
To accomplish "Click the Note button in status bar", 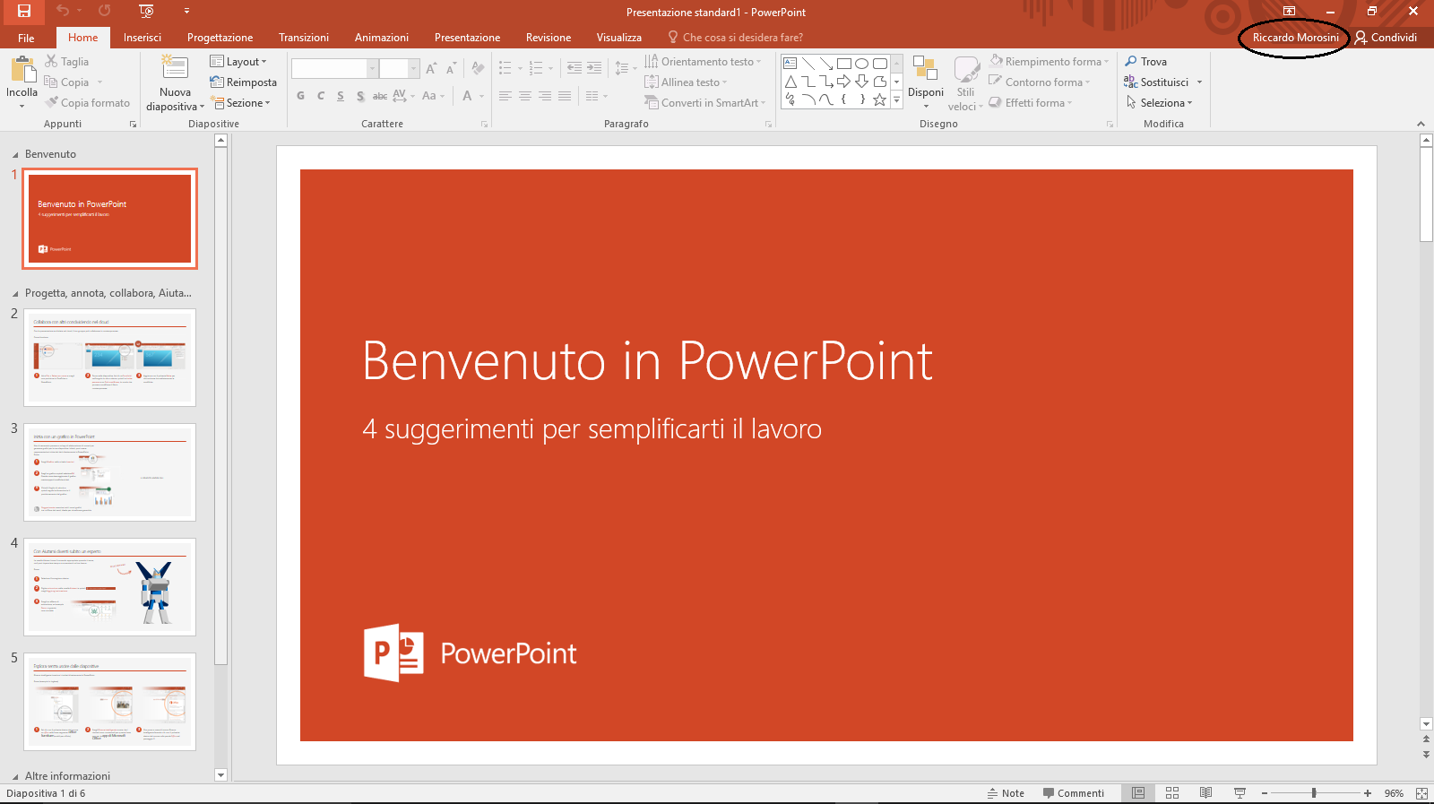I will (x=1006, y=793).
